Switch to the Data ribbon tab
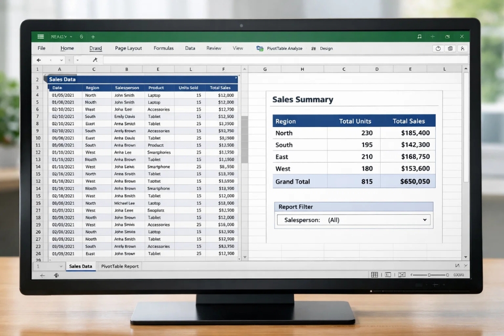 [190, 48]
